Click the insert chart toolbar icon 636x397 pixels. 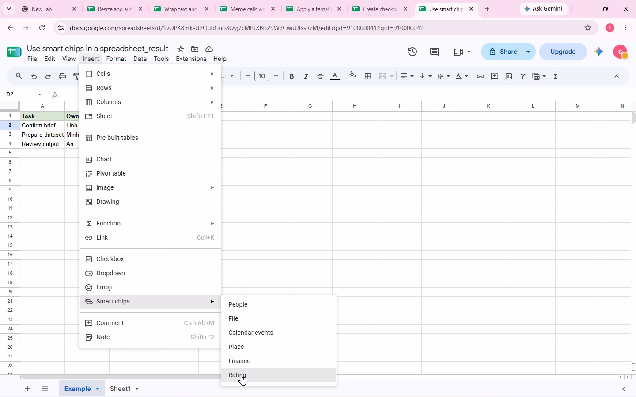click(x=509, y=76)
